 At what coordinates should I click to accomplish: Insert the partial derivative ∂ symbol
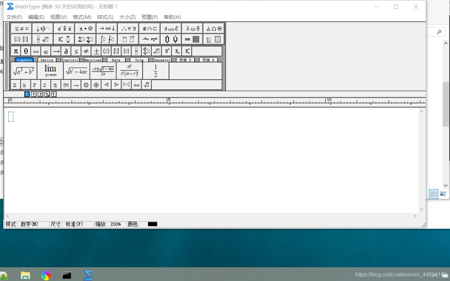66,51
